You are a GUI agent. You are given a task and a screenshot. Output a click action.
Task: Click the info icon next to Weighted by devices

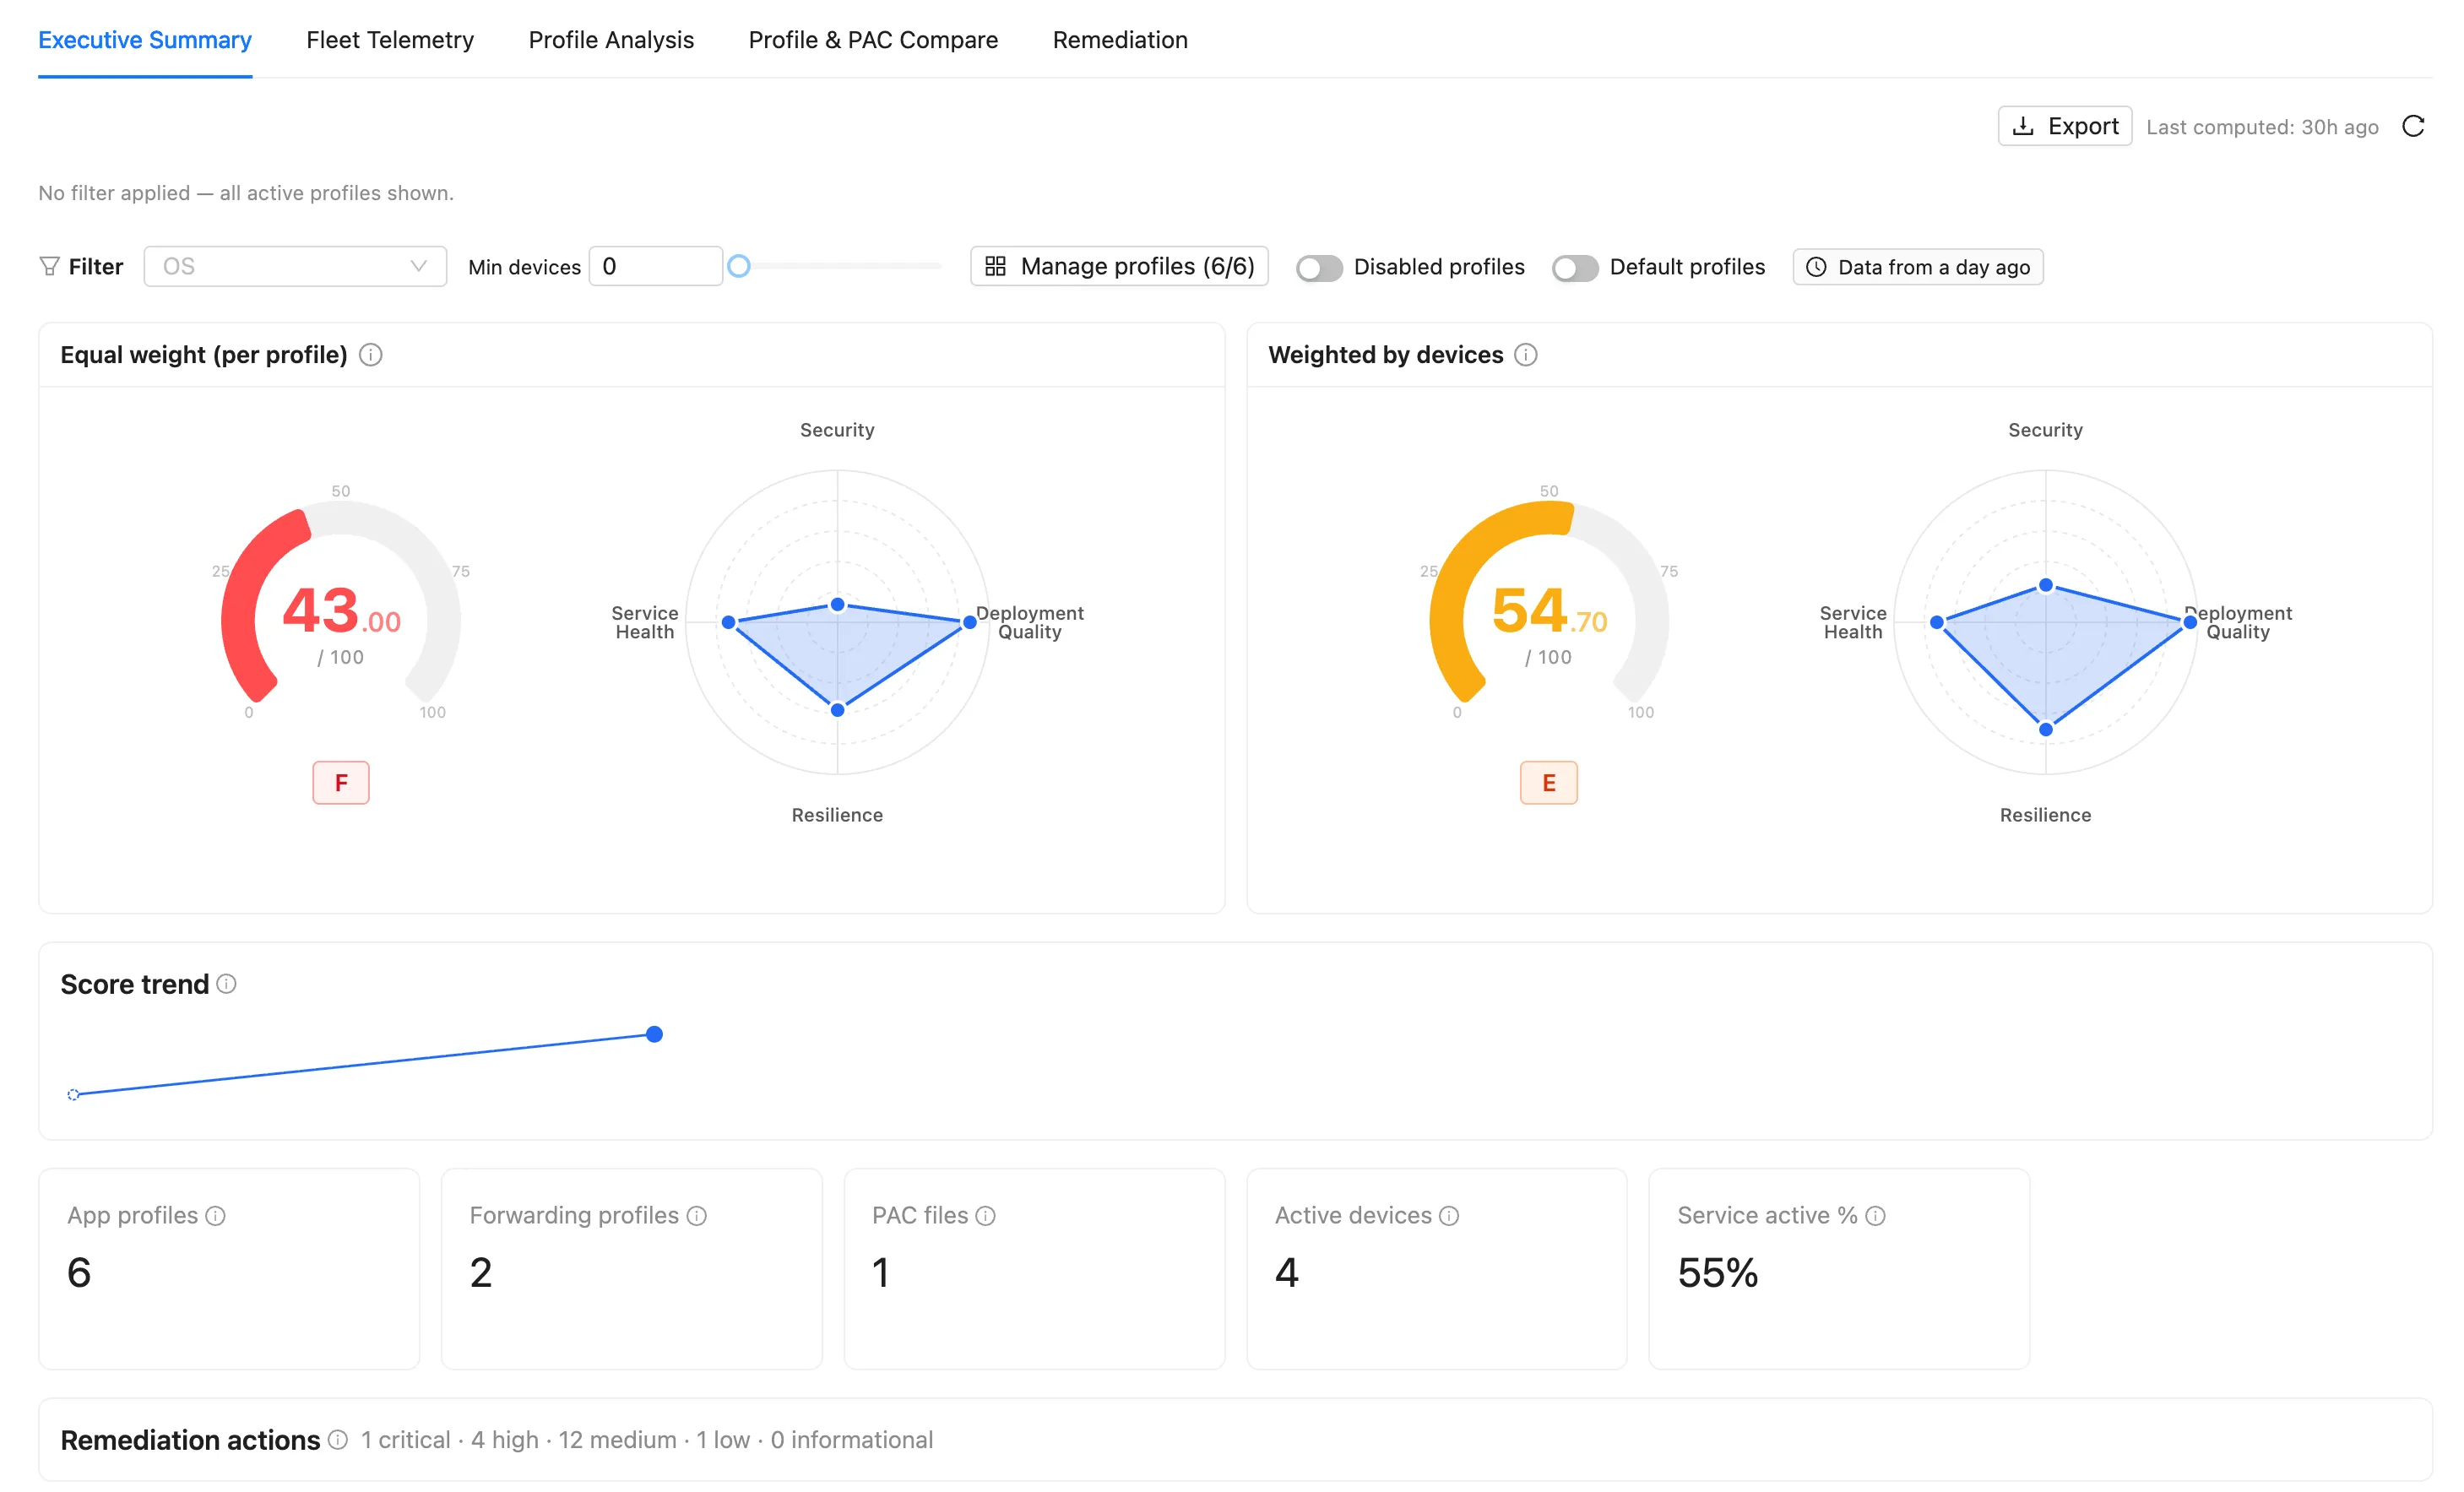(x=1526, y=355)
